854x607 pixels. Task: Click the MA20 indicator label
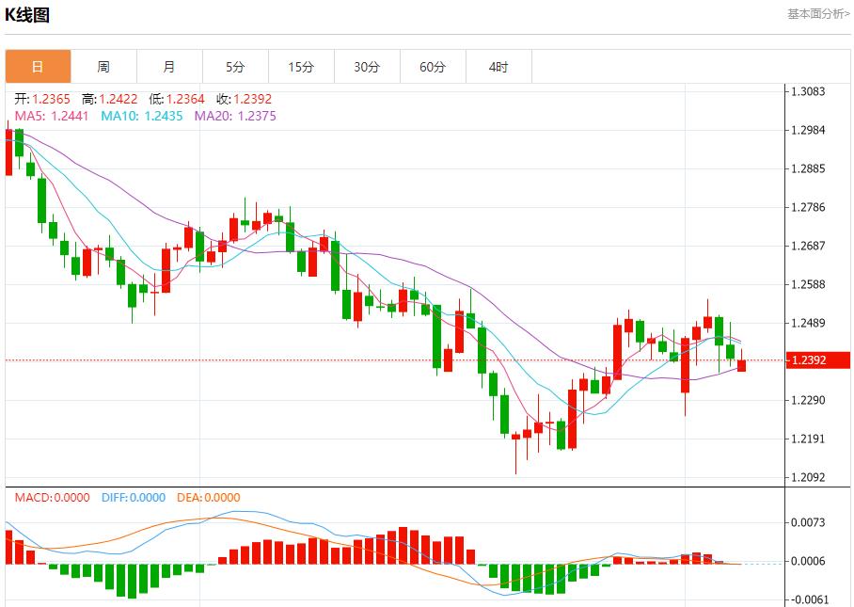coord(235,116)
